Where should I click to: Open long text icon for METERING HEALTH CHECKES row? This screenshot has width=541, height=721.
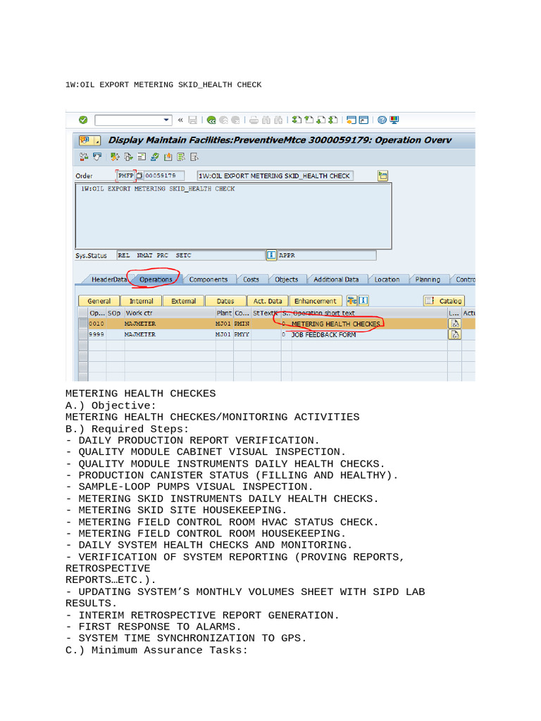(454, 323)
